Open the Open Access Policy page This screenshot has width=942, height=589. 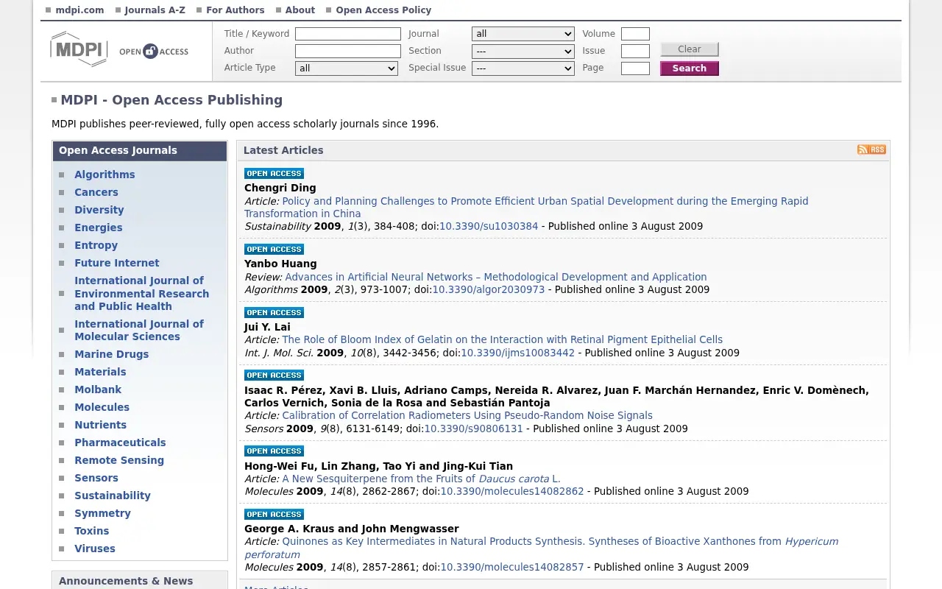click(x=383, y=10)
